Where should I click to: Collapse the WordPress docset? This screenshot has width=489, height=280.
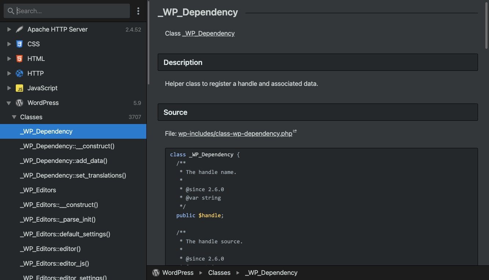[8, 103]
